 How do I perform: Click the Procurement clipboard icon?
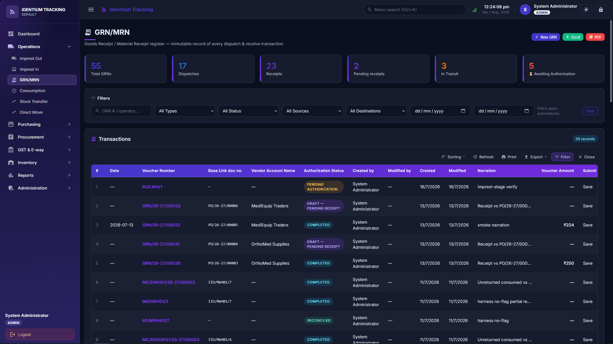(x=11, y=137)
